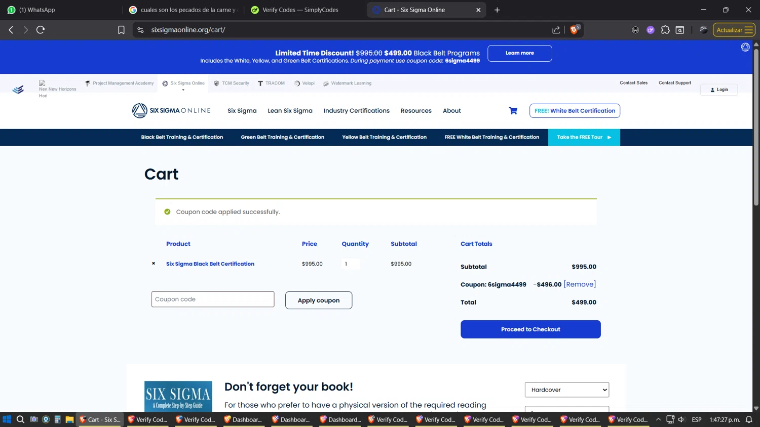The width and height of the screenshot is (760, 427).
Task: Open the notifications bell in system tray
Action: click(749, 419)
